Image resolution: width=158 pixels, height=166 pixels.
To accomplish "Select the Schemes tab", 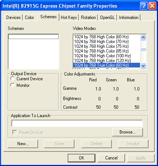I will coord(48,17).
